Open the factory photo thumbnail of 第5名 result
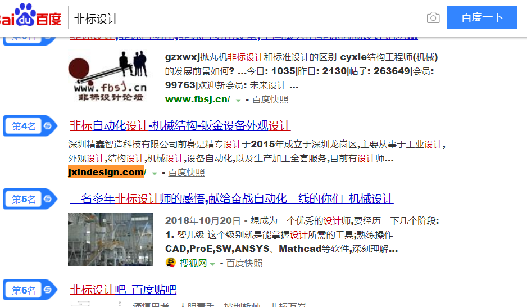The height and width of the screenshot is (307, 527). point(111,240)
